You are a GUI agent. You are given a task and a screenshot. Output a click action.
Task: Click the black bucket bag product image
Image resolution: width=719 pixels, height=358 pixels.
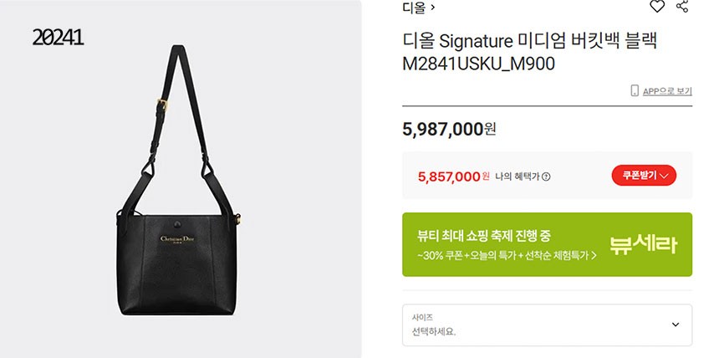click(178, 180)
